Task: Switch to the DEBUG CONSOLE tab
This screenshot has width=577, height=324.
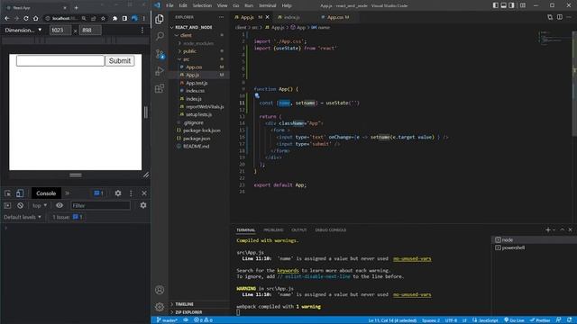Action: [x=331, y=230]
